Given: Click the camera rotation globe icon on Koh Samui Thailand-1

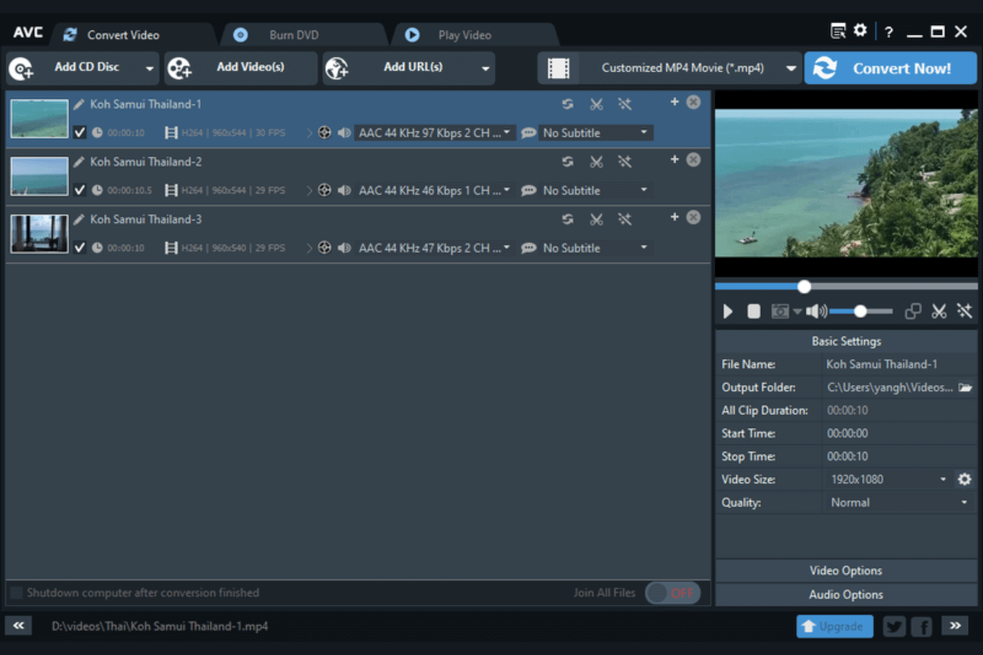Looking at the screenshot, I should [324, 132].
